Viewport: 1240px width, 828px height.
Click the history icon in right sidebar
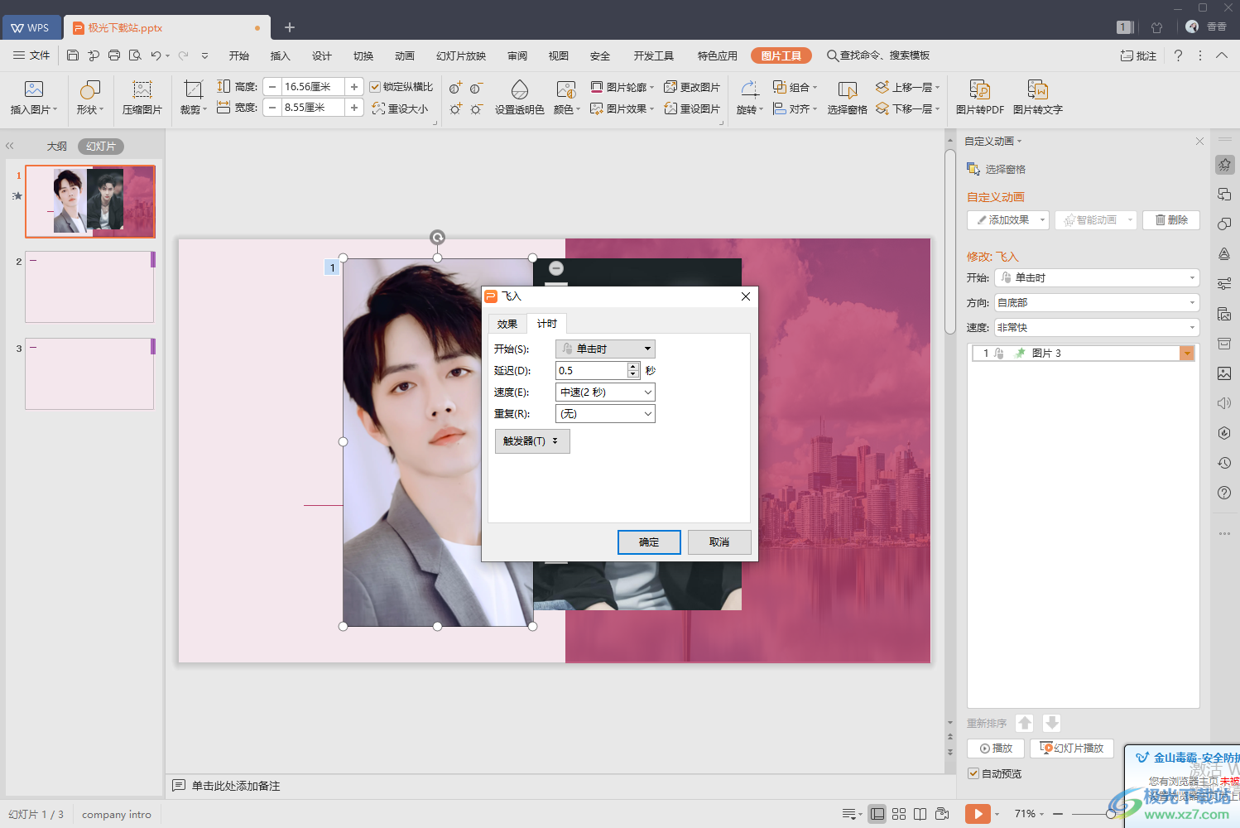pyautogui.click(x=1224, y=463)
